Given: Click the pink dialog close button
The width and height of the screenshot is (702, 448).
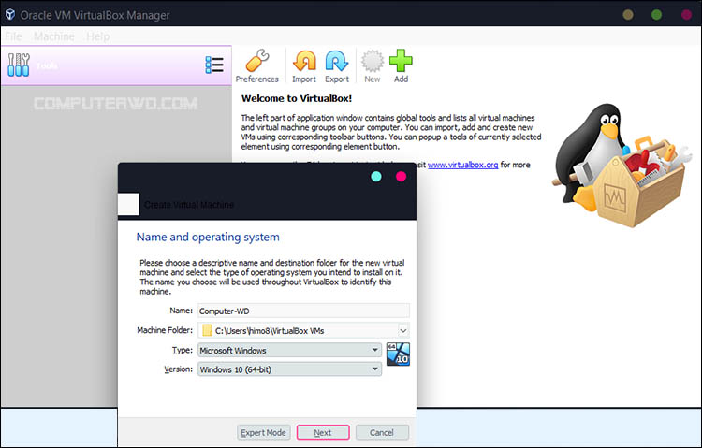Looking at the screenshot, I should (x=402, y=177).
